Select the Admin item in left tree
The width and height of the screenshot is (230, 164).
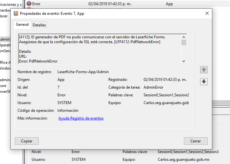(5, 39)
